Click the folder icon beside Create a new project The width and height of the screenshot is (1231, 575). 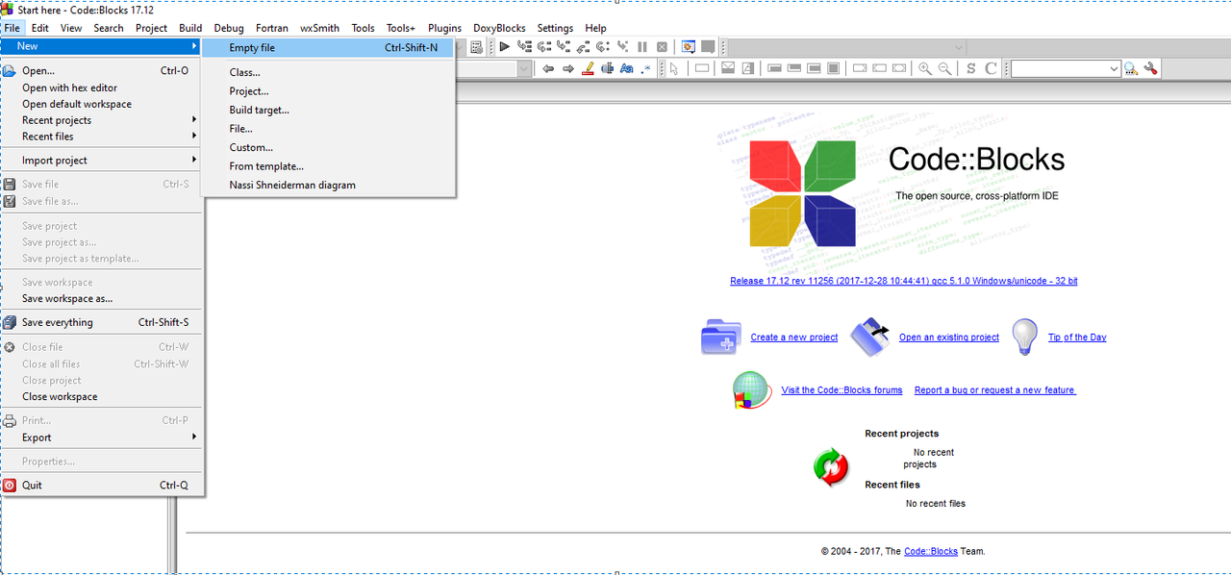[721, 337]
